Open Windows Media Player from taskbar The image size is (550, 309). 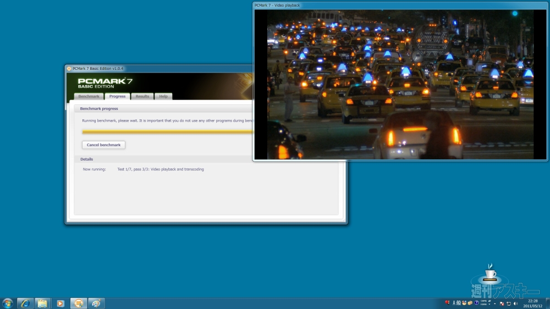(x=61, y=303)
